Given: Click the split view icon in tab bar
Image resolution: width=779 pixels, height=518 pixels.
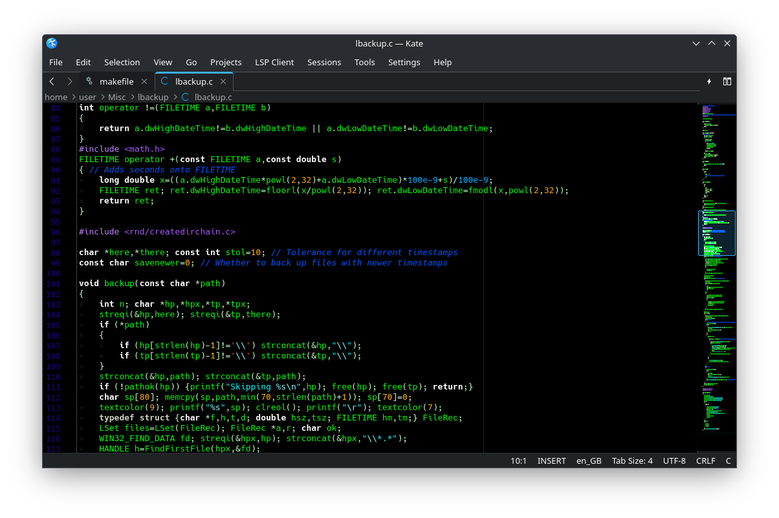Looking at the screenshot, I should [x=727, y=81].
